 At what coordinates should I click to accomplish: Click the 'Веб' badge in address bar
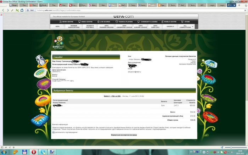[x=30, y=10]
